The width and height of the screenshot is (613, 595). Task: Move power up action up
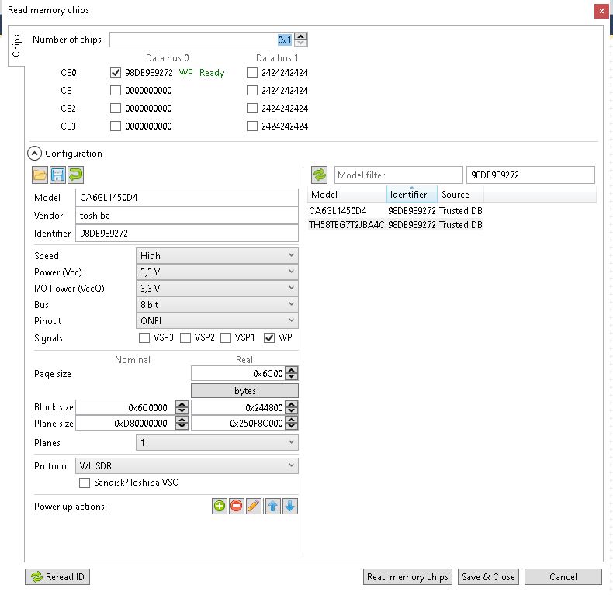(x=273, y=507)
